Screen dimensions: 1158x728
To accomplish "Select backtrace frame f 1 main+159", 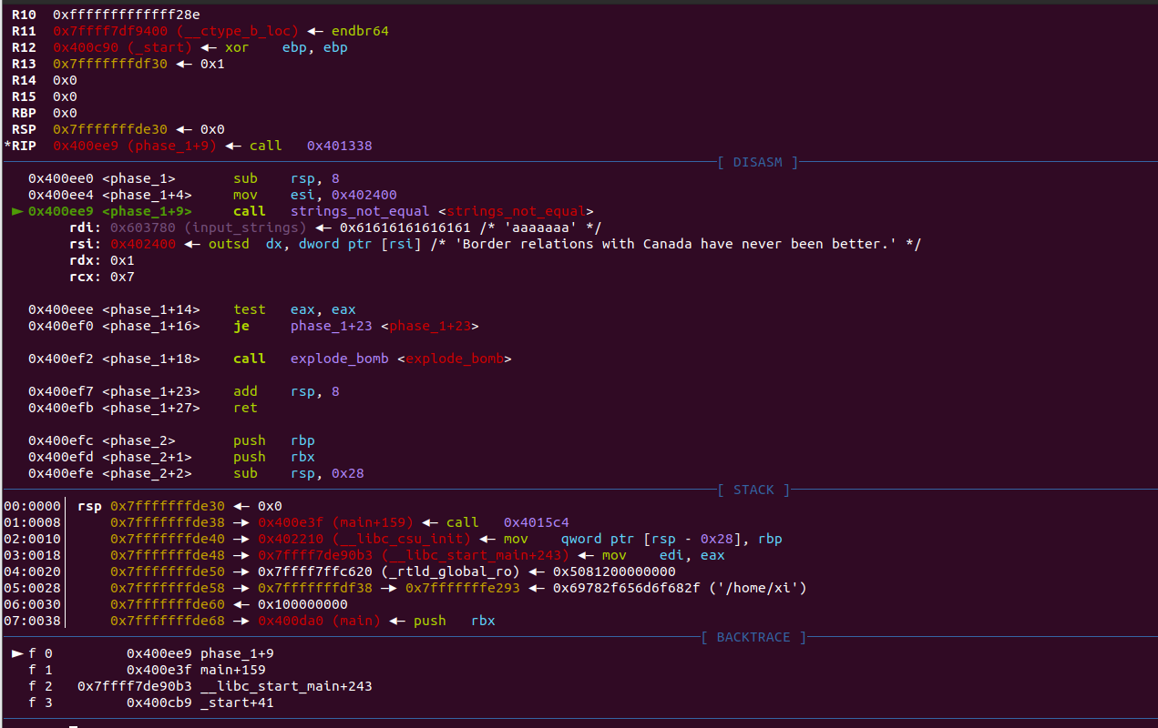I will click(x=147, y=670).
